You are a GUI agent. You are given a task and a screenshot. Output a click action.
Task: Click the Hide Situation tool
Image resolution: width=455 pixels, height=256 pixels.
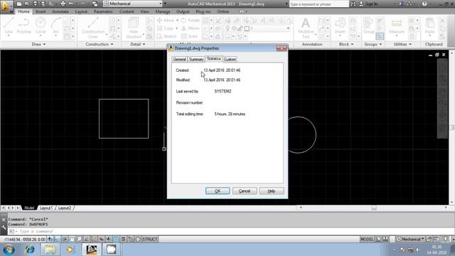[134, 28]
